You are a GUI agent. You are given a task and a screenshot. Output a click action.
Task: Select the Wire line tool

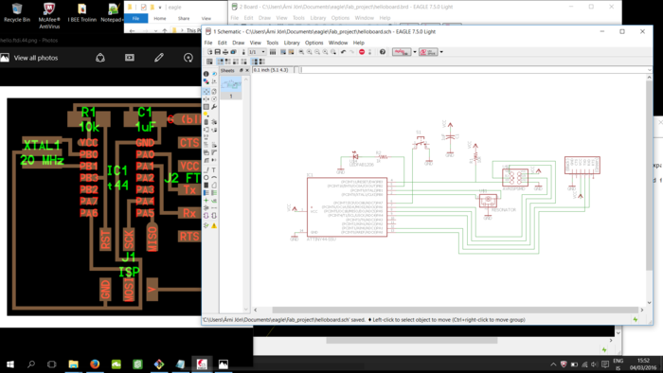point(206,169)
